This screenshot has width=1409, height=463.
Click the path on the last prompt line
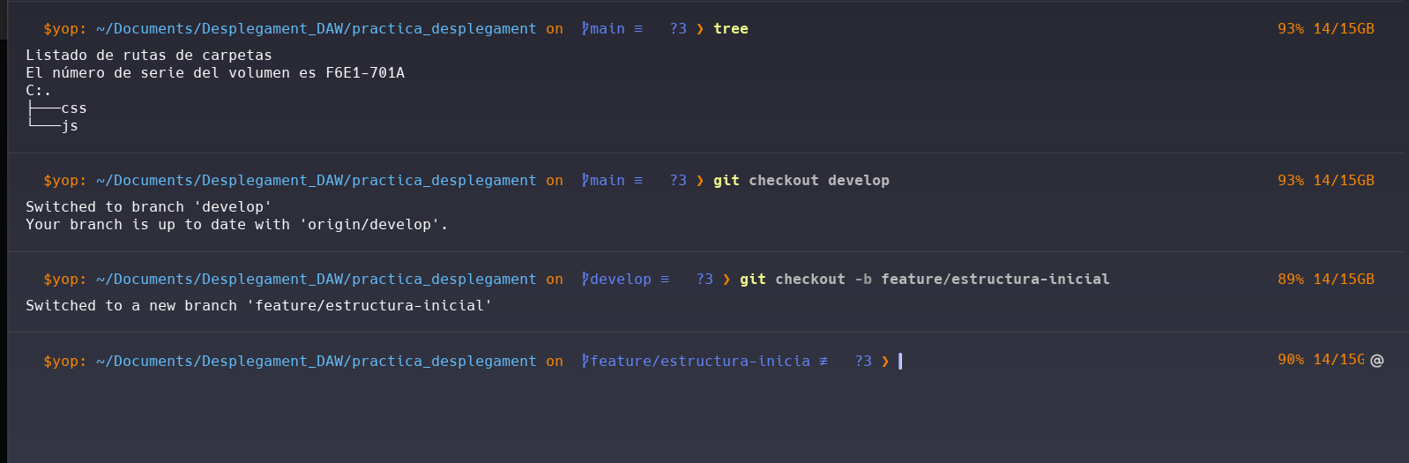point(316,362)
